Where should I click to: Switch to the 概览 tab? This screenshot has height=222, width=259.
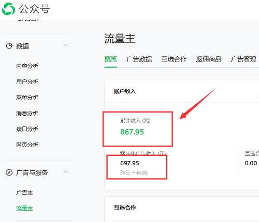pyautogui.click(x=111, y=59)
